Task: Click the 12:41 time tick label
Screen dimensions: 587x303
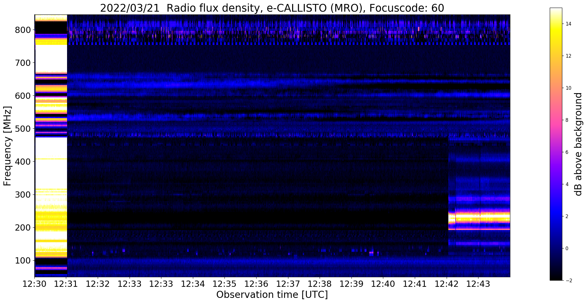Action: click(x=415, y=284)
